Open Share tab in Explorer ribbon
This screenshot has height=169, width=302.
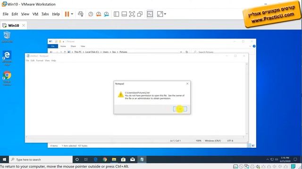[73, 46]
